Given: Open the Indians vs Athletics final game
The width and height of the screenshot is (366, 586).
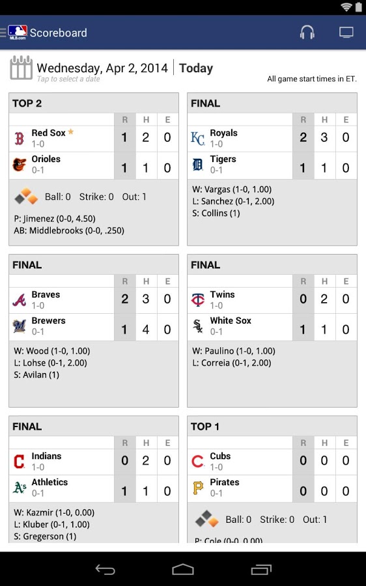Looking at the screenshot, I should 94,479.
